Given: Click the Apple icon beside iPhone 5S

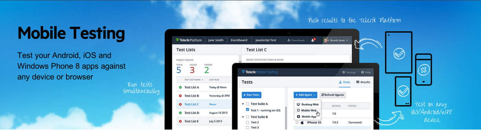Looking at the screenshot, I should point(302,123).
